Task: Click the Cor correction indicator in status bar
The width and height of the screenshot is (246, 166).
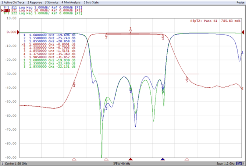Action: pos(239,164)
